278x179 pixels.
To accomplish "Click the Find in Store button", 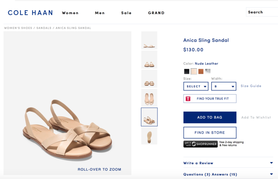I will point(210,132).
